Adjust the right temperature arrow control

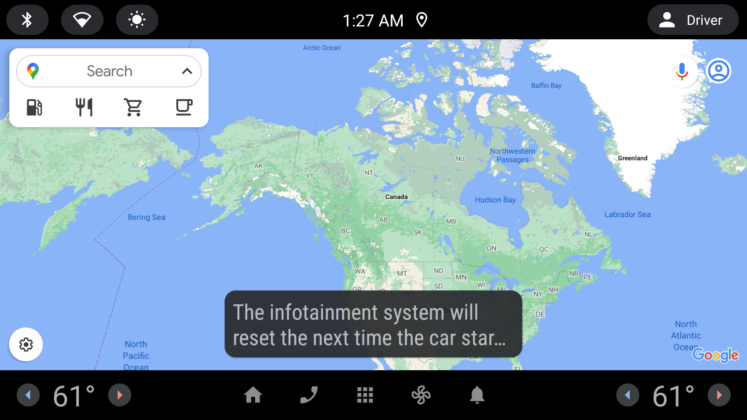coord(719,395)
